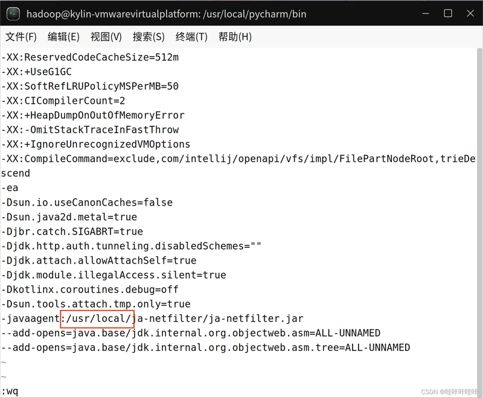
Task: Click the last --add-opens asm.tree line
Action: 205,347
